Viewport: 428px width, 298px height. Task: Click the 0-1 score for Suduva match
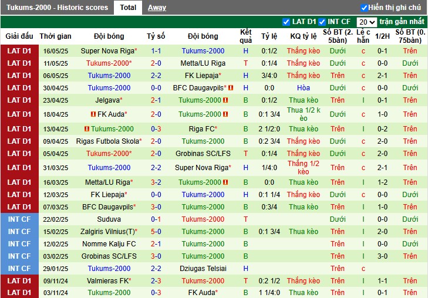tap(156, 219)
